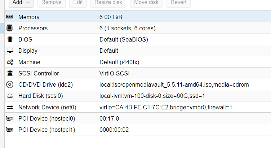Viewport: 271px width, 148px height.
Task: Click the Move disk button
Action: [x=146, y=3]
